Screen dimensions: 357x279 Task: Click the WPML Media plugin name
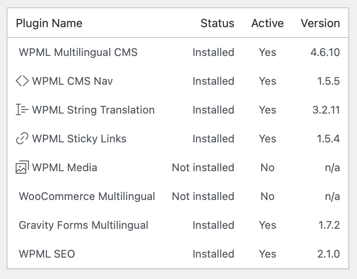tap(65, 167)
